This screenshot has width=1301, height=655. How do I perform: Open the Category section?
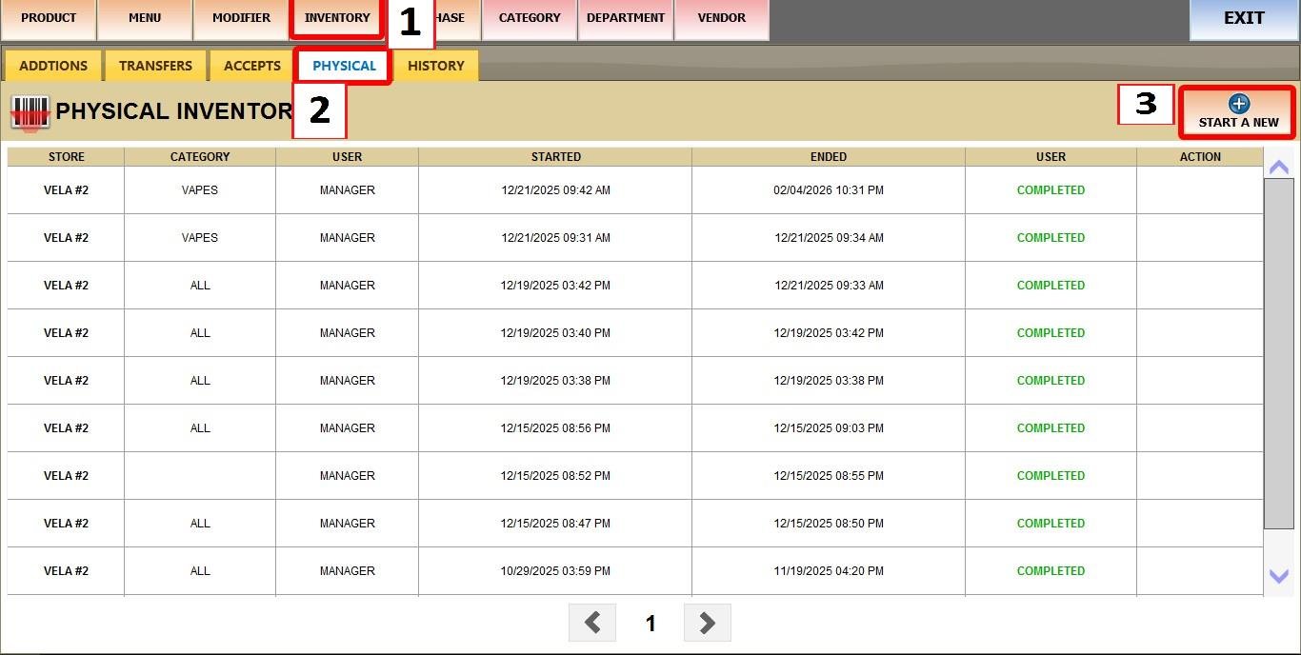[x=530, y=18]
